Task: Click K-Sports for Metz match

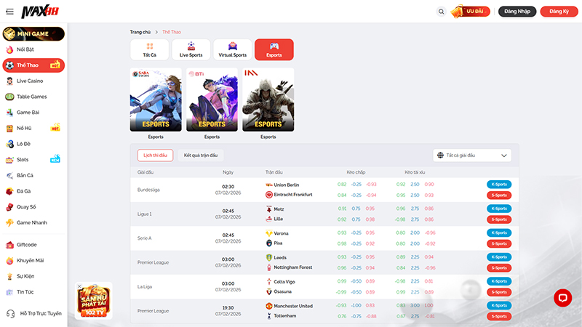Action: tap(499, 209)
